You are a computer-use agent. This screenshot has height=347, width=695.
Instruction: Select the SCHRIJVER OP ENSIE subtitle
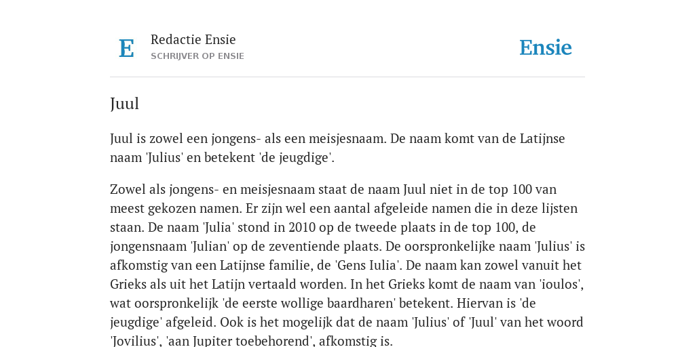tap(198, 56)
